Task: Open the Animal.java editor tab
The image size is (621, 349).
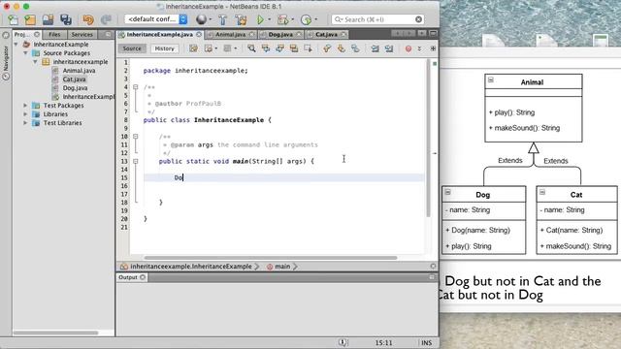Action: coord(230,35)
